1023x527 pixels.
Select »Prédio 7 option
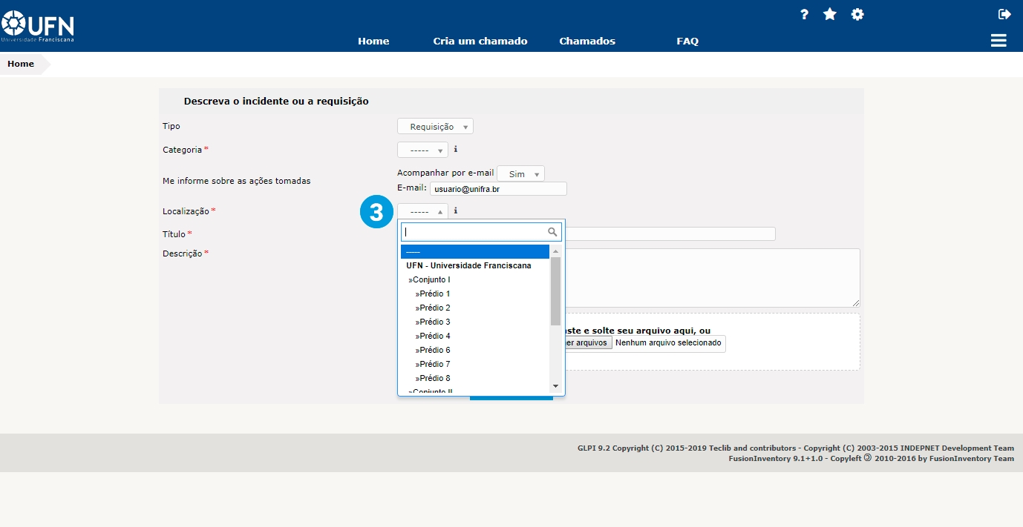[x=475, y=365]
